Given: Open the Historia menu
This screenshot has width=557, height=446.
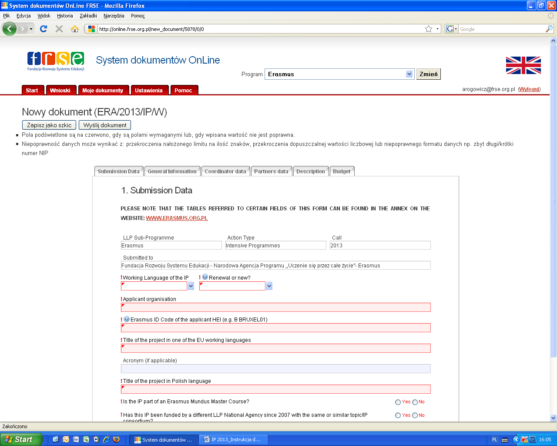Looking at the screenshot, I should tap(65, 16).
